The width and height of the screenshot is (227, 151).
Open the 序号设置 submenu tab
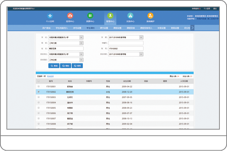click(x=77, y=28)
